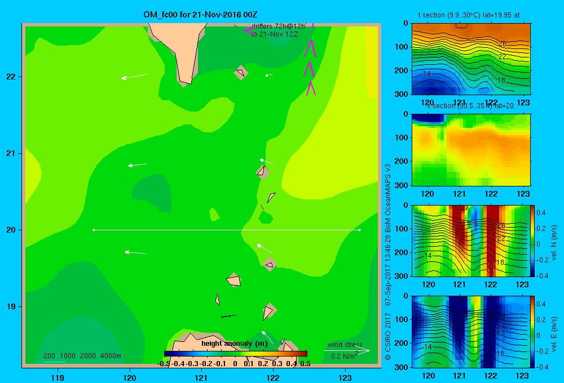Click the 14 contour label in the temperature section
The image size is (564, 383).
pyautogui.click(x=427, y=74)
